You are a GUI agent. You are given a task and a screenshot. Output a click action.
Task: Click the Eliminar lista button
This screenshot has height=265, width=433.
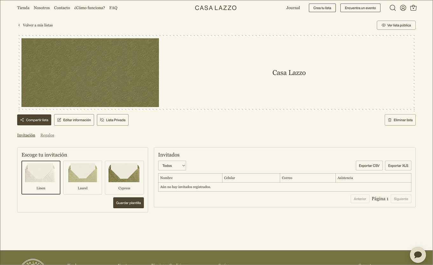click(400, 120)
